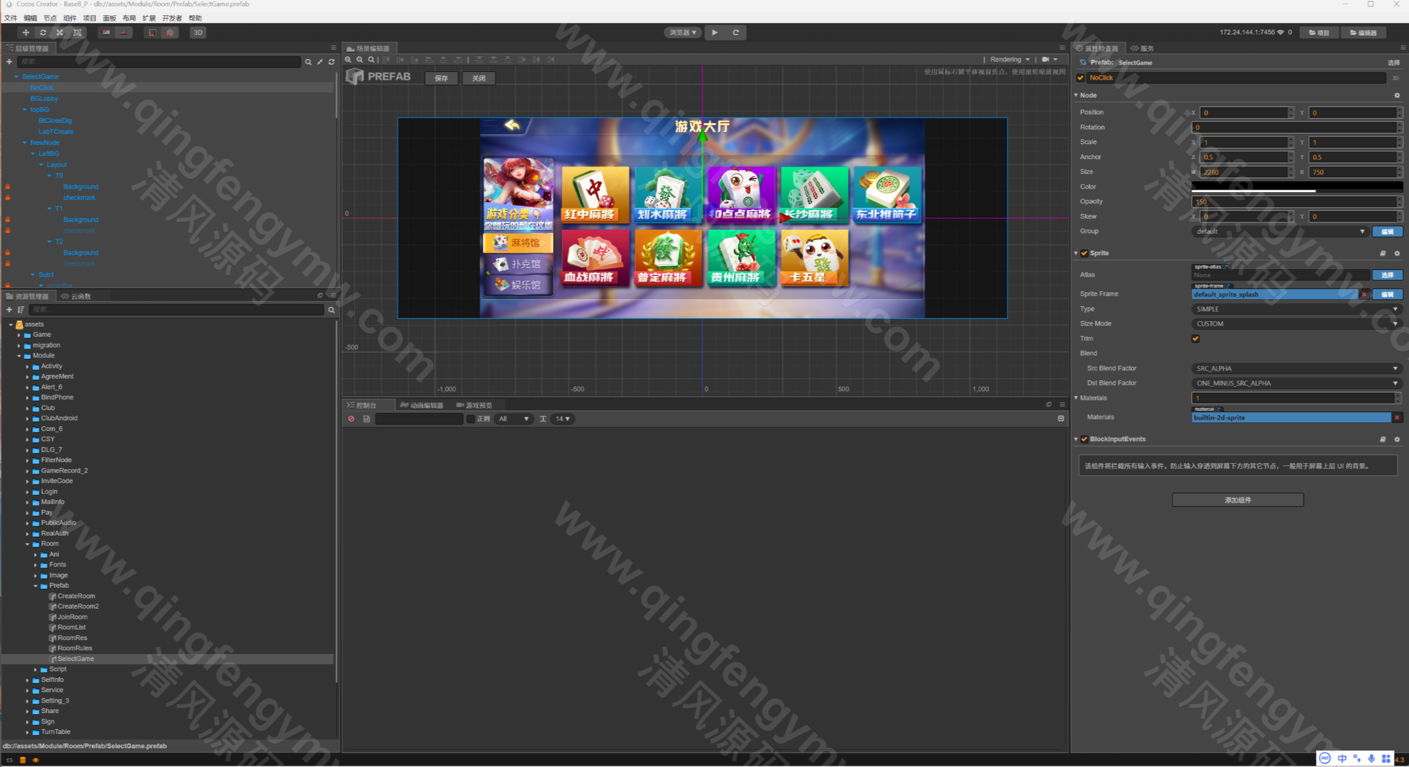This screenshot has height=767, width=1409.
Task: Open the Rendering mode dropdown
Action: click(1010, 60)
